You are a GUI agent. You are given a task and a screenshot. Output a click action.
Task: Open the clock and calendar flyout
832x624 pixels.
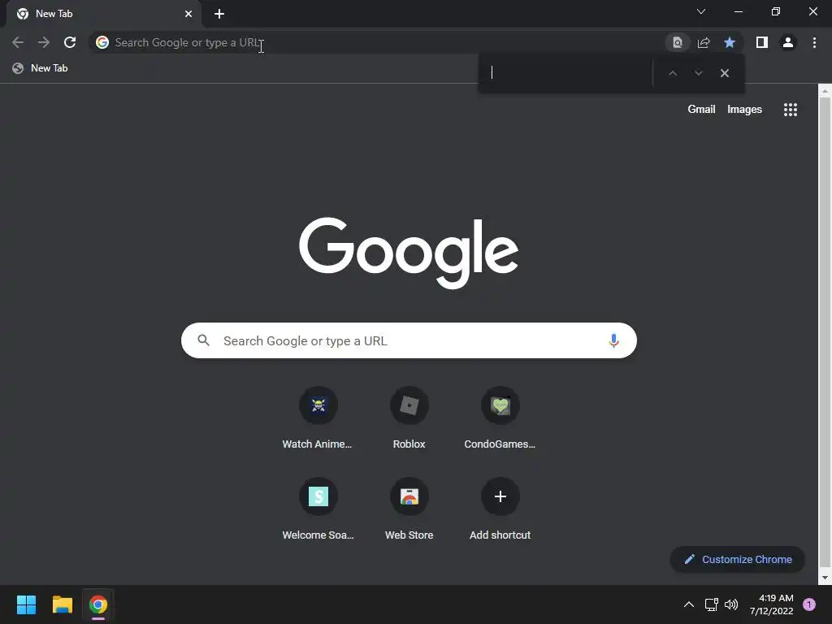[772, 604]
